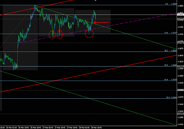
Task: Click the 1.5385 price axis value
Action: pyautogui.click(x=180, y=118)
